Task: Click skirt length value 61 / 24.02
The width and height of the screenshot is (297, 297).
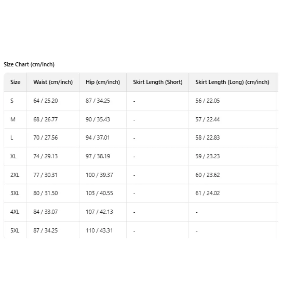Action: [208, 193]
